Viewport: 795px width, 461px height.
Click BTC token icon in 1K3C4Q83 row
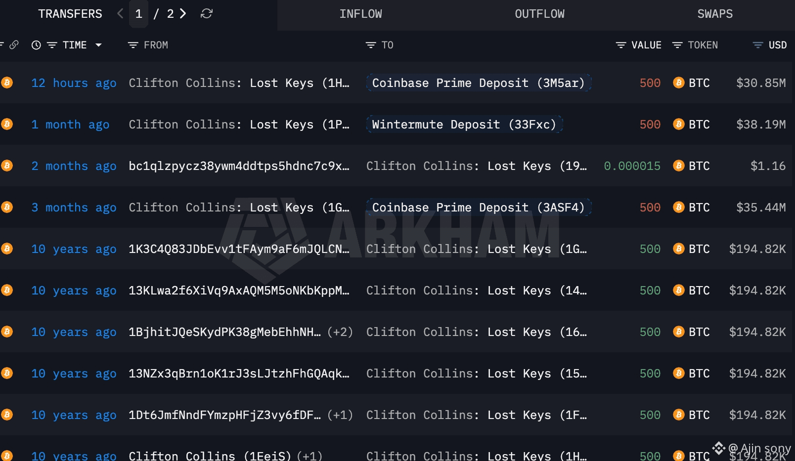pyautogui.click(x=679, y=249)
